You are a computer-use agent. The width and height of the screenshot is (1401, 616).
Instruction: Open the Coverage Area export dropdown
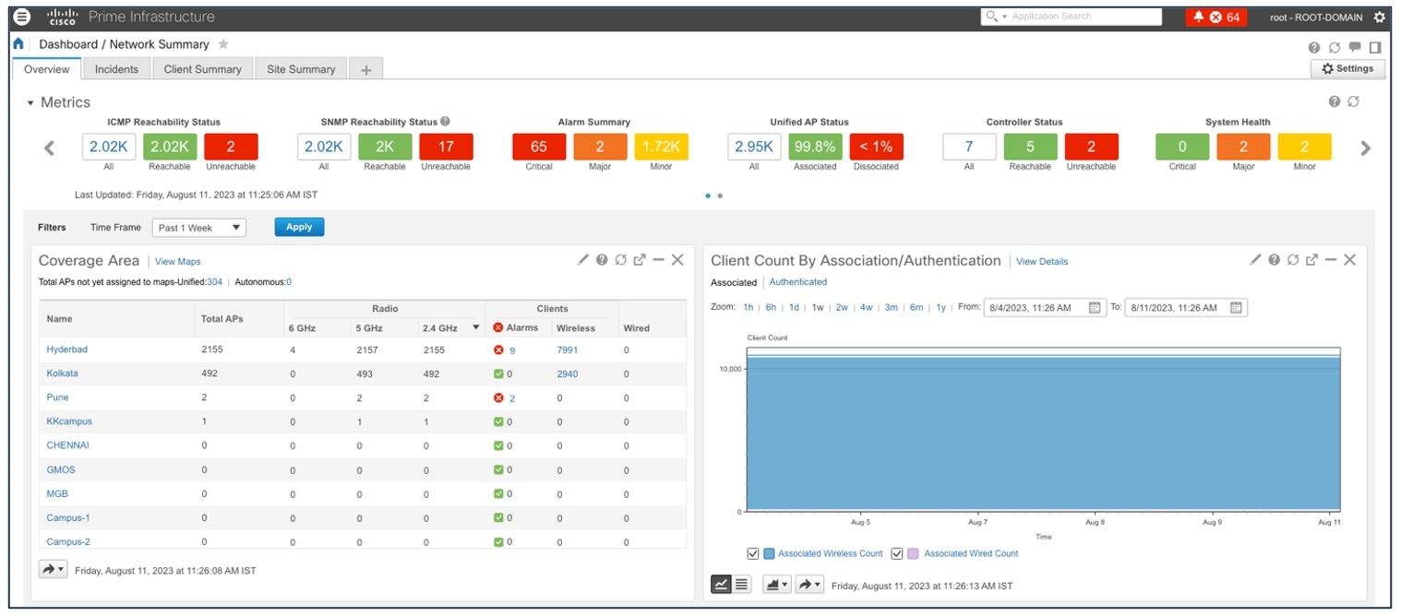[53, 570]
